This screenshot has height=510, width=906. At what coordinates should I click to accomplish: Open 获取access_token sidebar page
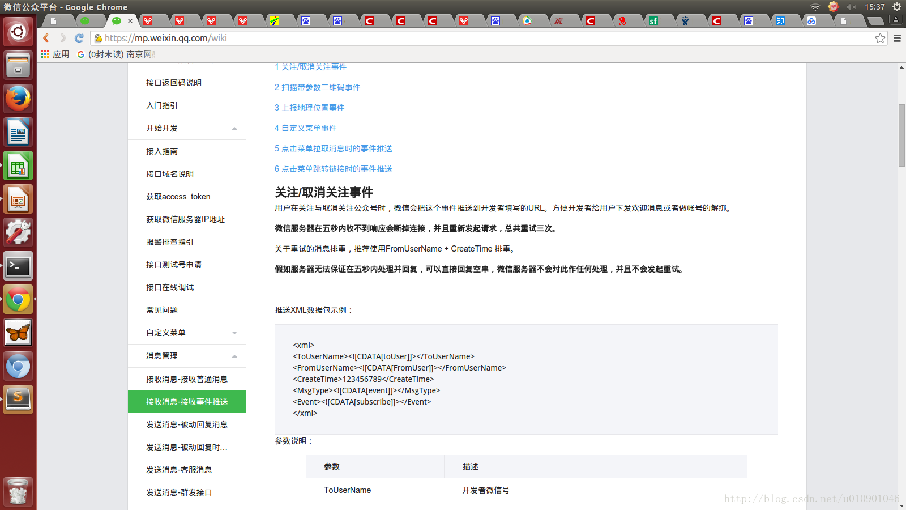tap(178, 197)
